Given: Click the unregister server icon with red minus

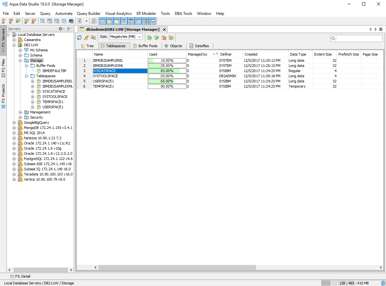Looking at the screenshot, I should [x=11, y=21].
